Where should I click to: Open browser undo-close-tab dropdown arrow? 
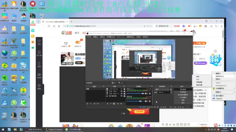coord(218,26)
